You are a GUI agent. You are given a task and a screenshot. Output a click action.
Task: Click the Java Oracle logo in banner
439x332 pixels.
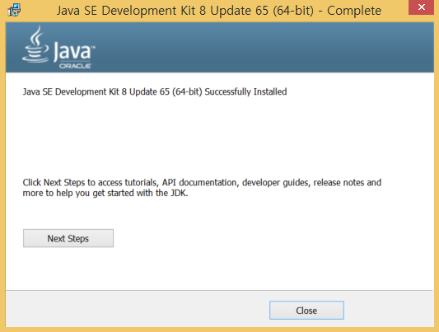click(58, 47)
